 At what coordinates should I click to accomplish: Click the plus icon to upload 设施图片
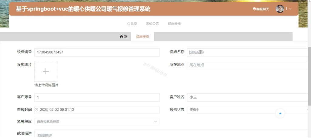coord(46,71)
